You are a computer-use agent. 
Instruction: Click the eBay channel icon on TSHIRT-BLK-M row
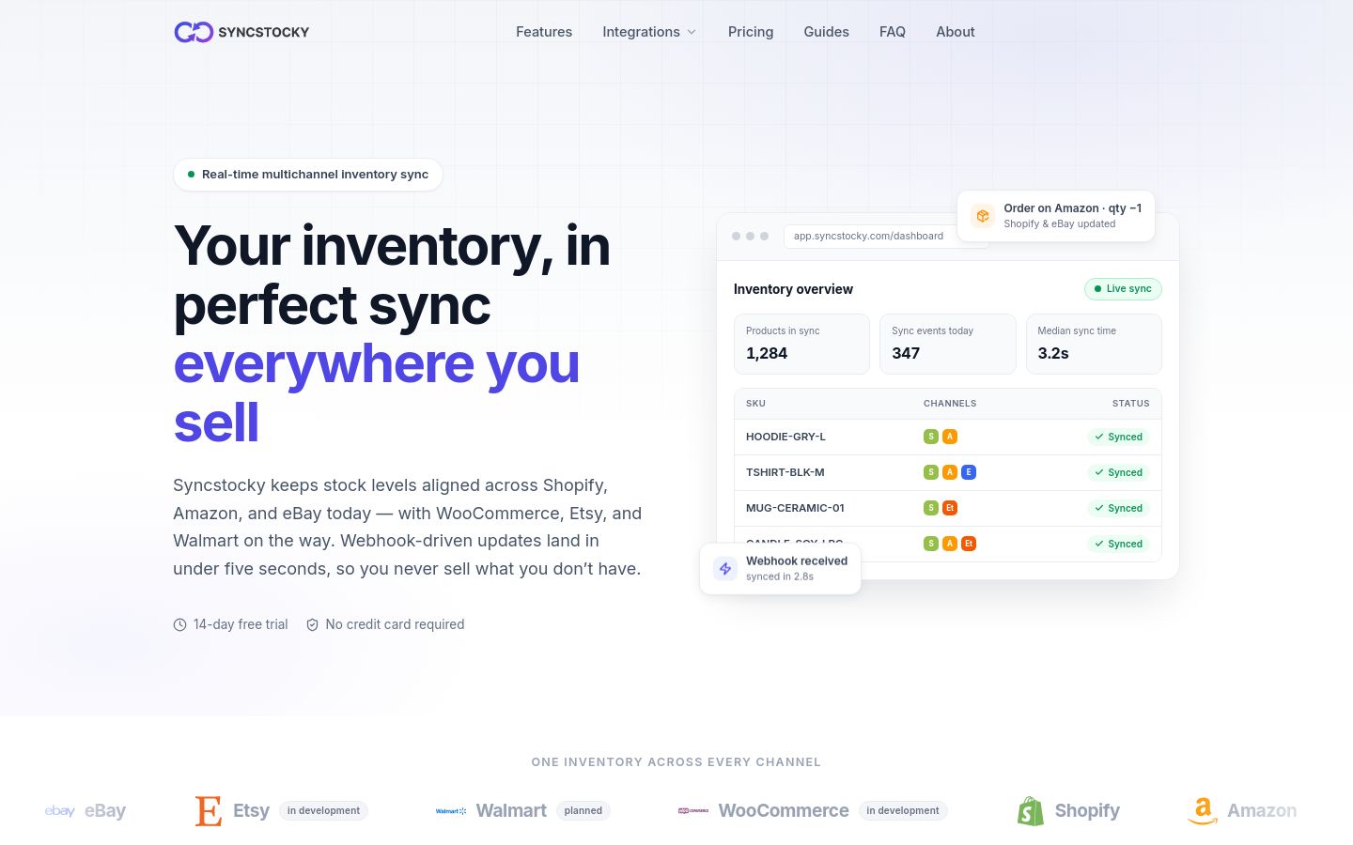pos(969,472)
